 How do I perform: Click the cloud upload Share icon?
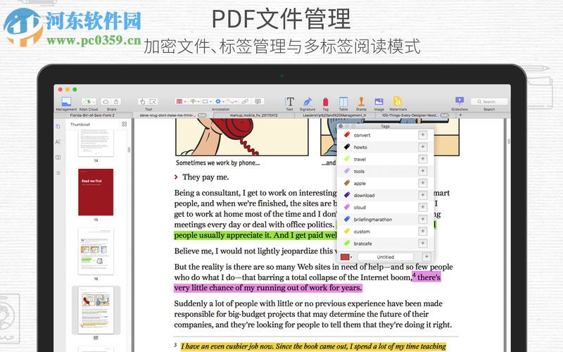(106, 101)
